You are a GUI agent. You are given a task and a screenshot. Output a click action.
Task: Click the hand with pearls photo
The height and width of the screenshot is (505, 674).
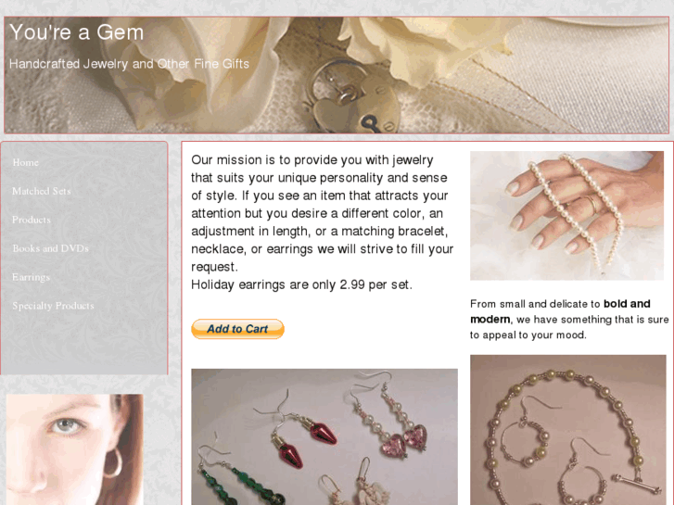click(566, 216)
